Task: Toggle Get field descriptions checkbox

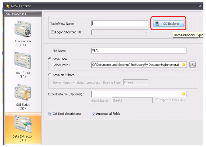Action: point(50,114)
